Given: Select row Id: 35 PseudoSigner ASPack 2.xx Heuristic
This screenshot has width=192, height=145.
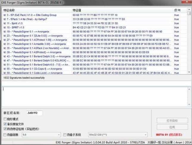Looking at the screenshot, I should pyautogui.click(x=95, y=48).
